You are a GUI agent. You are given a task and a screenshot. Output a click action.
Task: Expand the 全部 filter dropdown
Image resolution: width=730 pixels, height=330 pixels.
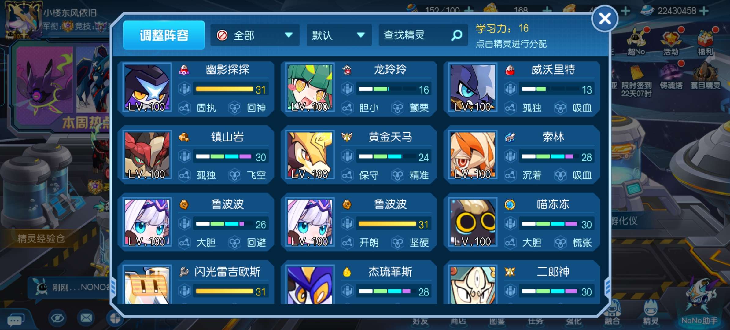click(x=255, y=35)
